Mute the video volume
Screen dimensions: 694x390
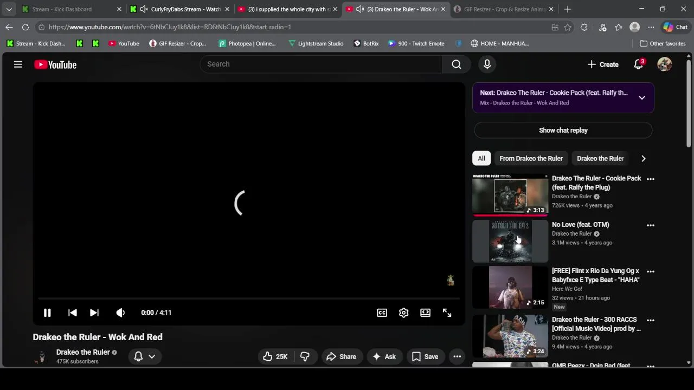point(120,313)
